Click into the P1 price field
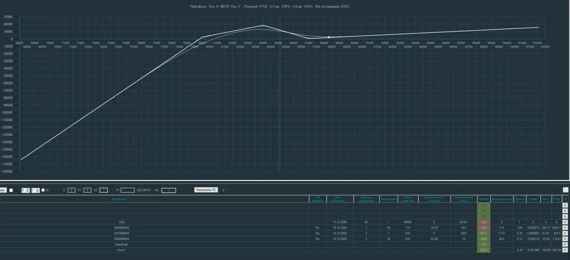Screen dimensions: 570x260 (127, 190)
